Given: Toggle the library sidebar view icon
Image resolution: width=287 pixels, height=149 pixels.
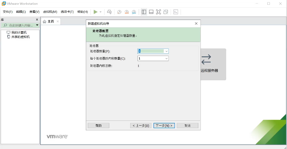Looking at the screenshot, I should pyautogui.click(x=144, y=12).
